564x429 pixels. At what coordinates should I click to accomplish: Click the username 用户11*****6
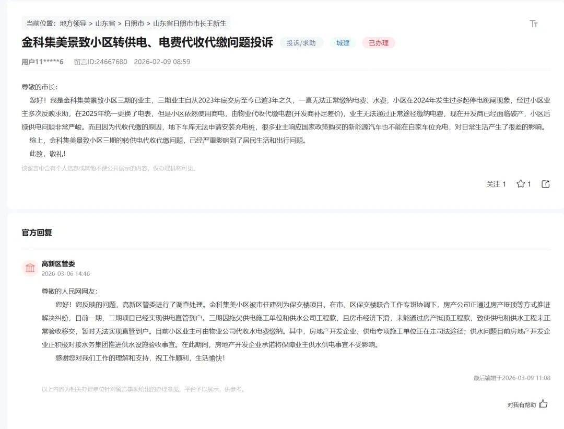coord(42,62)
